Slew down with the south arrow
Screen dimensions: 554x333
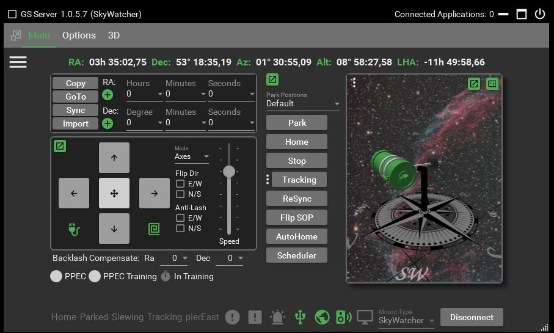coord(114,229)
